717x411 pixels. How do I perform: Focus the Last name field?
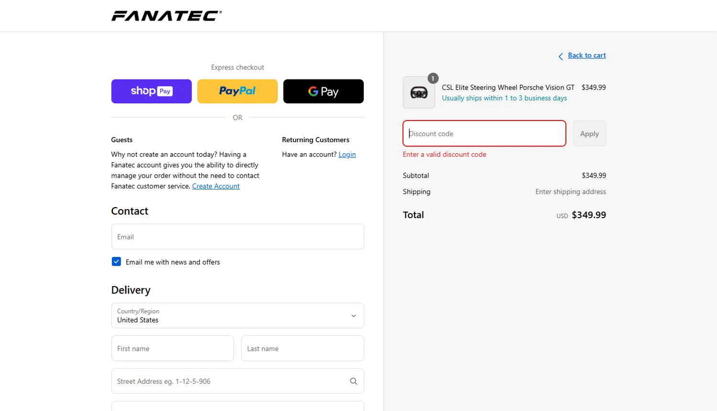(303, 348)
